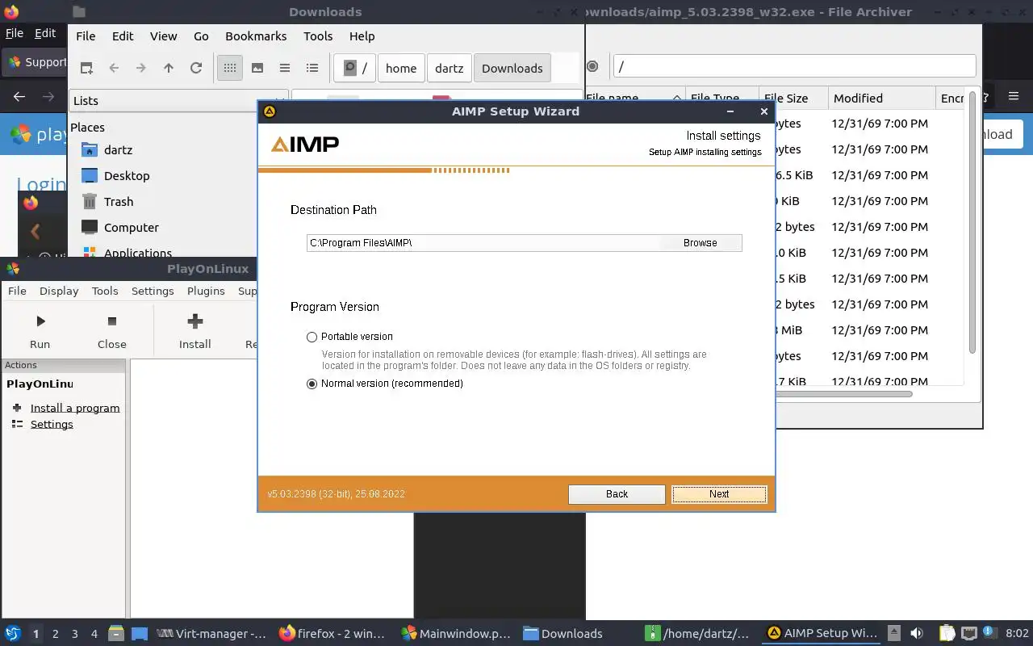1033x646 pixels.
Task: Click the root path button in file manager
Action: (356, 68)
